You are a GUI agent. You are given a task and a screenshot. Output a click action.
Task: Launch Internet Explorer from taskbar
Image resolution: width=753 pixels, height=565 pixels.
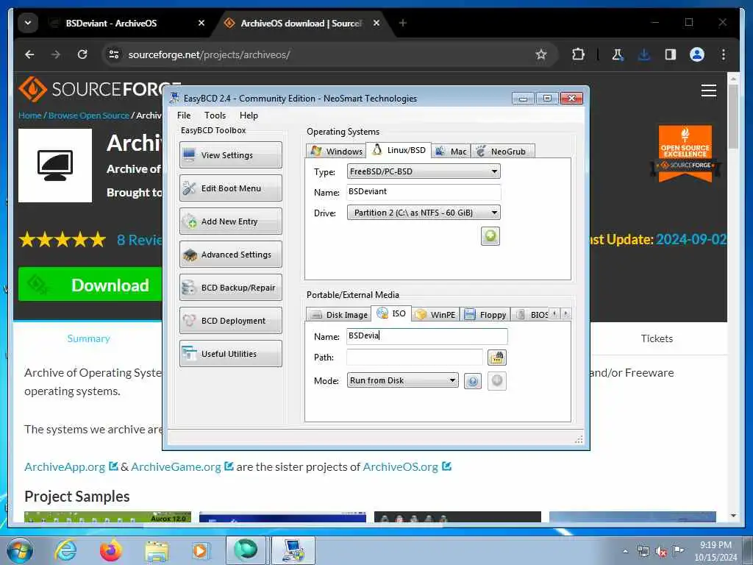(x=65, y=550)
